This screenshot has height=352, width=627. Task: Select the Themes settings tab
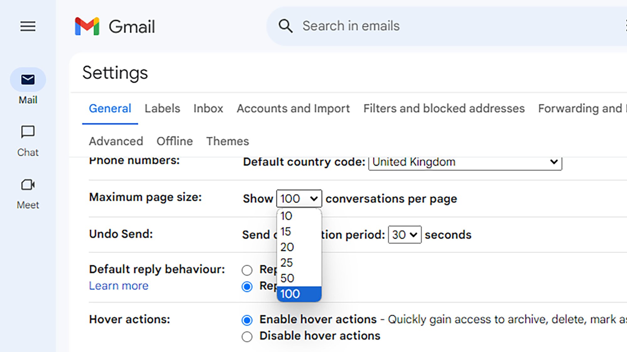point(227,140)
